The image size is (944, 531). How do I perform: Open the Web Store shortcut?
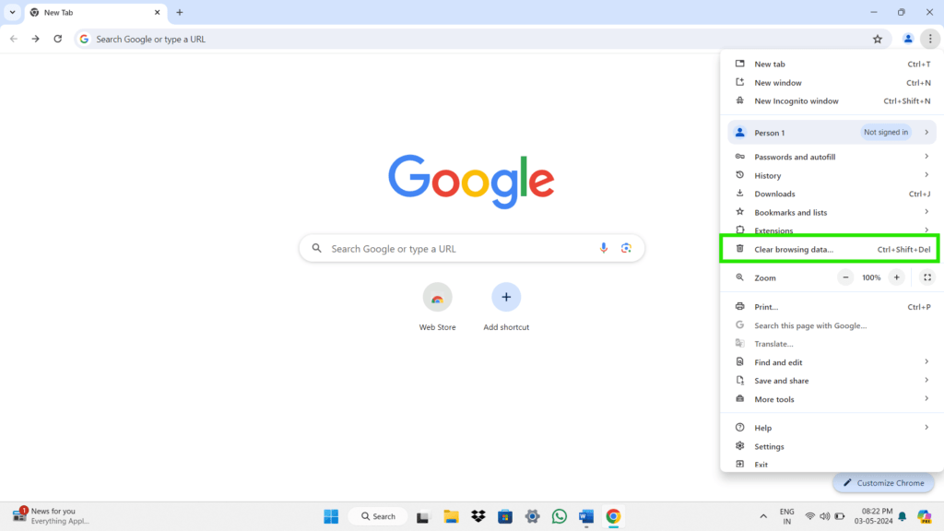coord(437,306)
